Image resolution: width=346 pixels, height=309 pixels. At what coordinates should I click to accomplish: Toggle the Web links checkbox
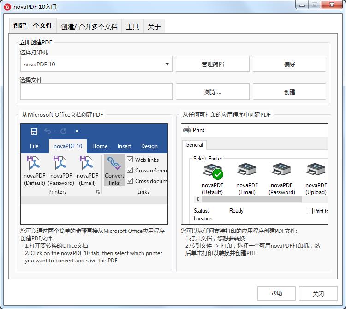[130, 160]
